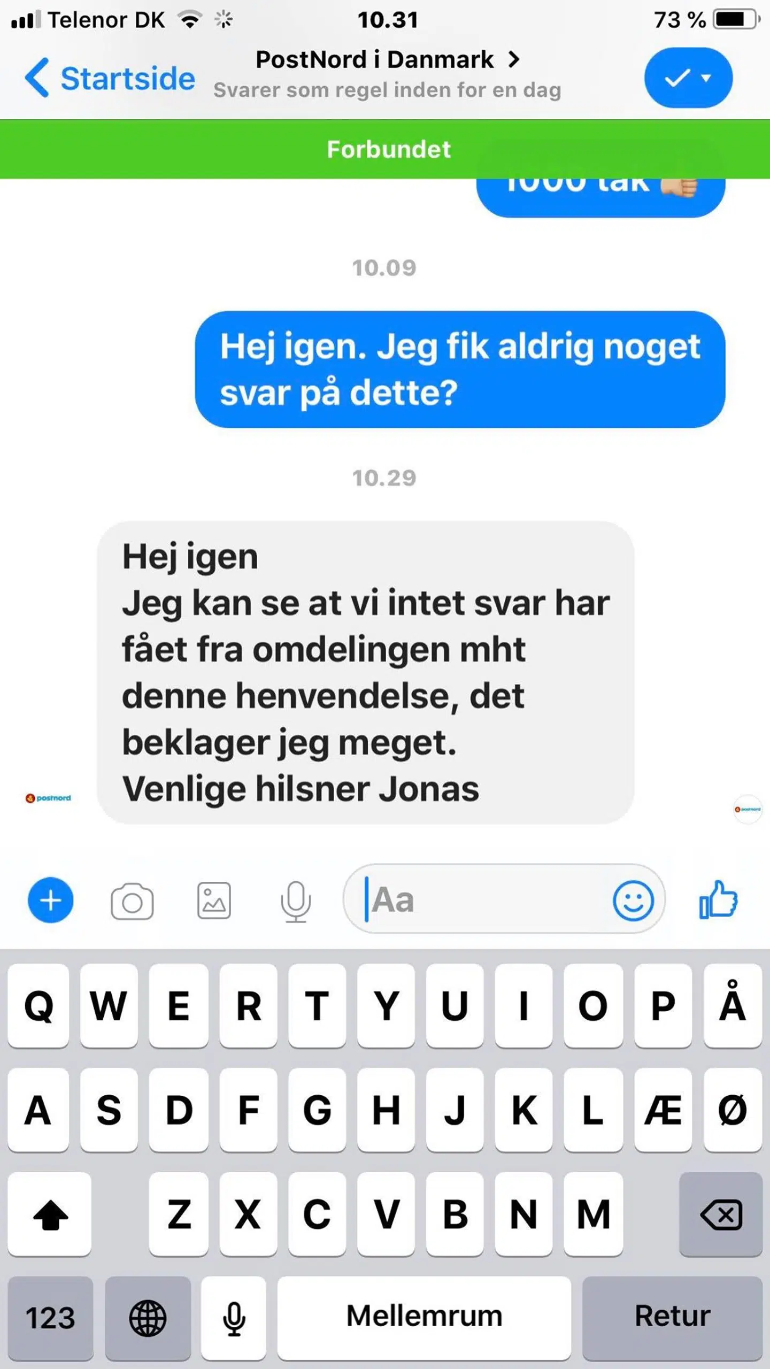This screenshot has width=770, height=1369.
Task: Tap the backspace delete key
Action: (x=721, y=1214)
